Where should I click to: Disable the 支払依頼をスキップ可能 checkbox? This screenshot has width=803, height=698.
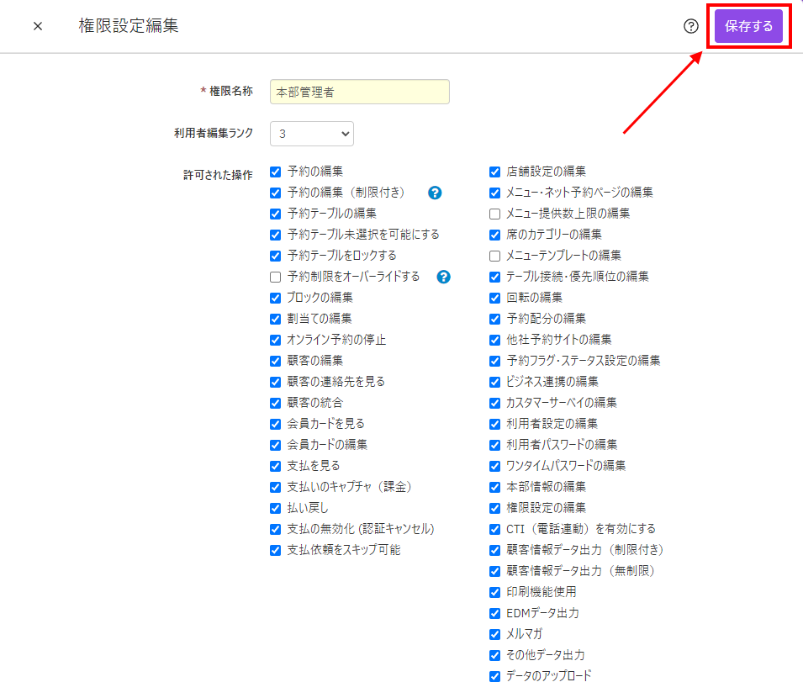tap(275, 550)
